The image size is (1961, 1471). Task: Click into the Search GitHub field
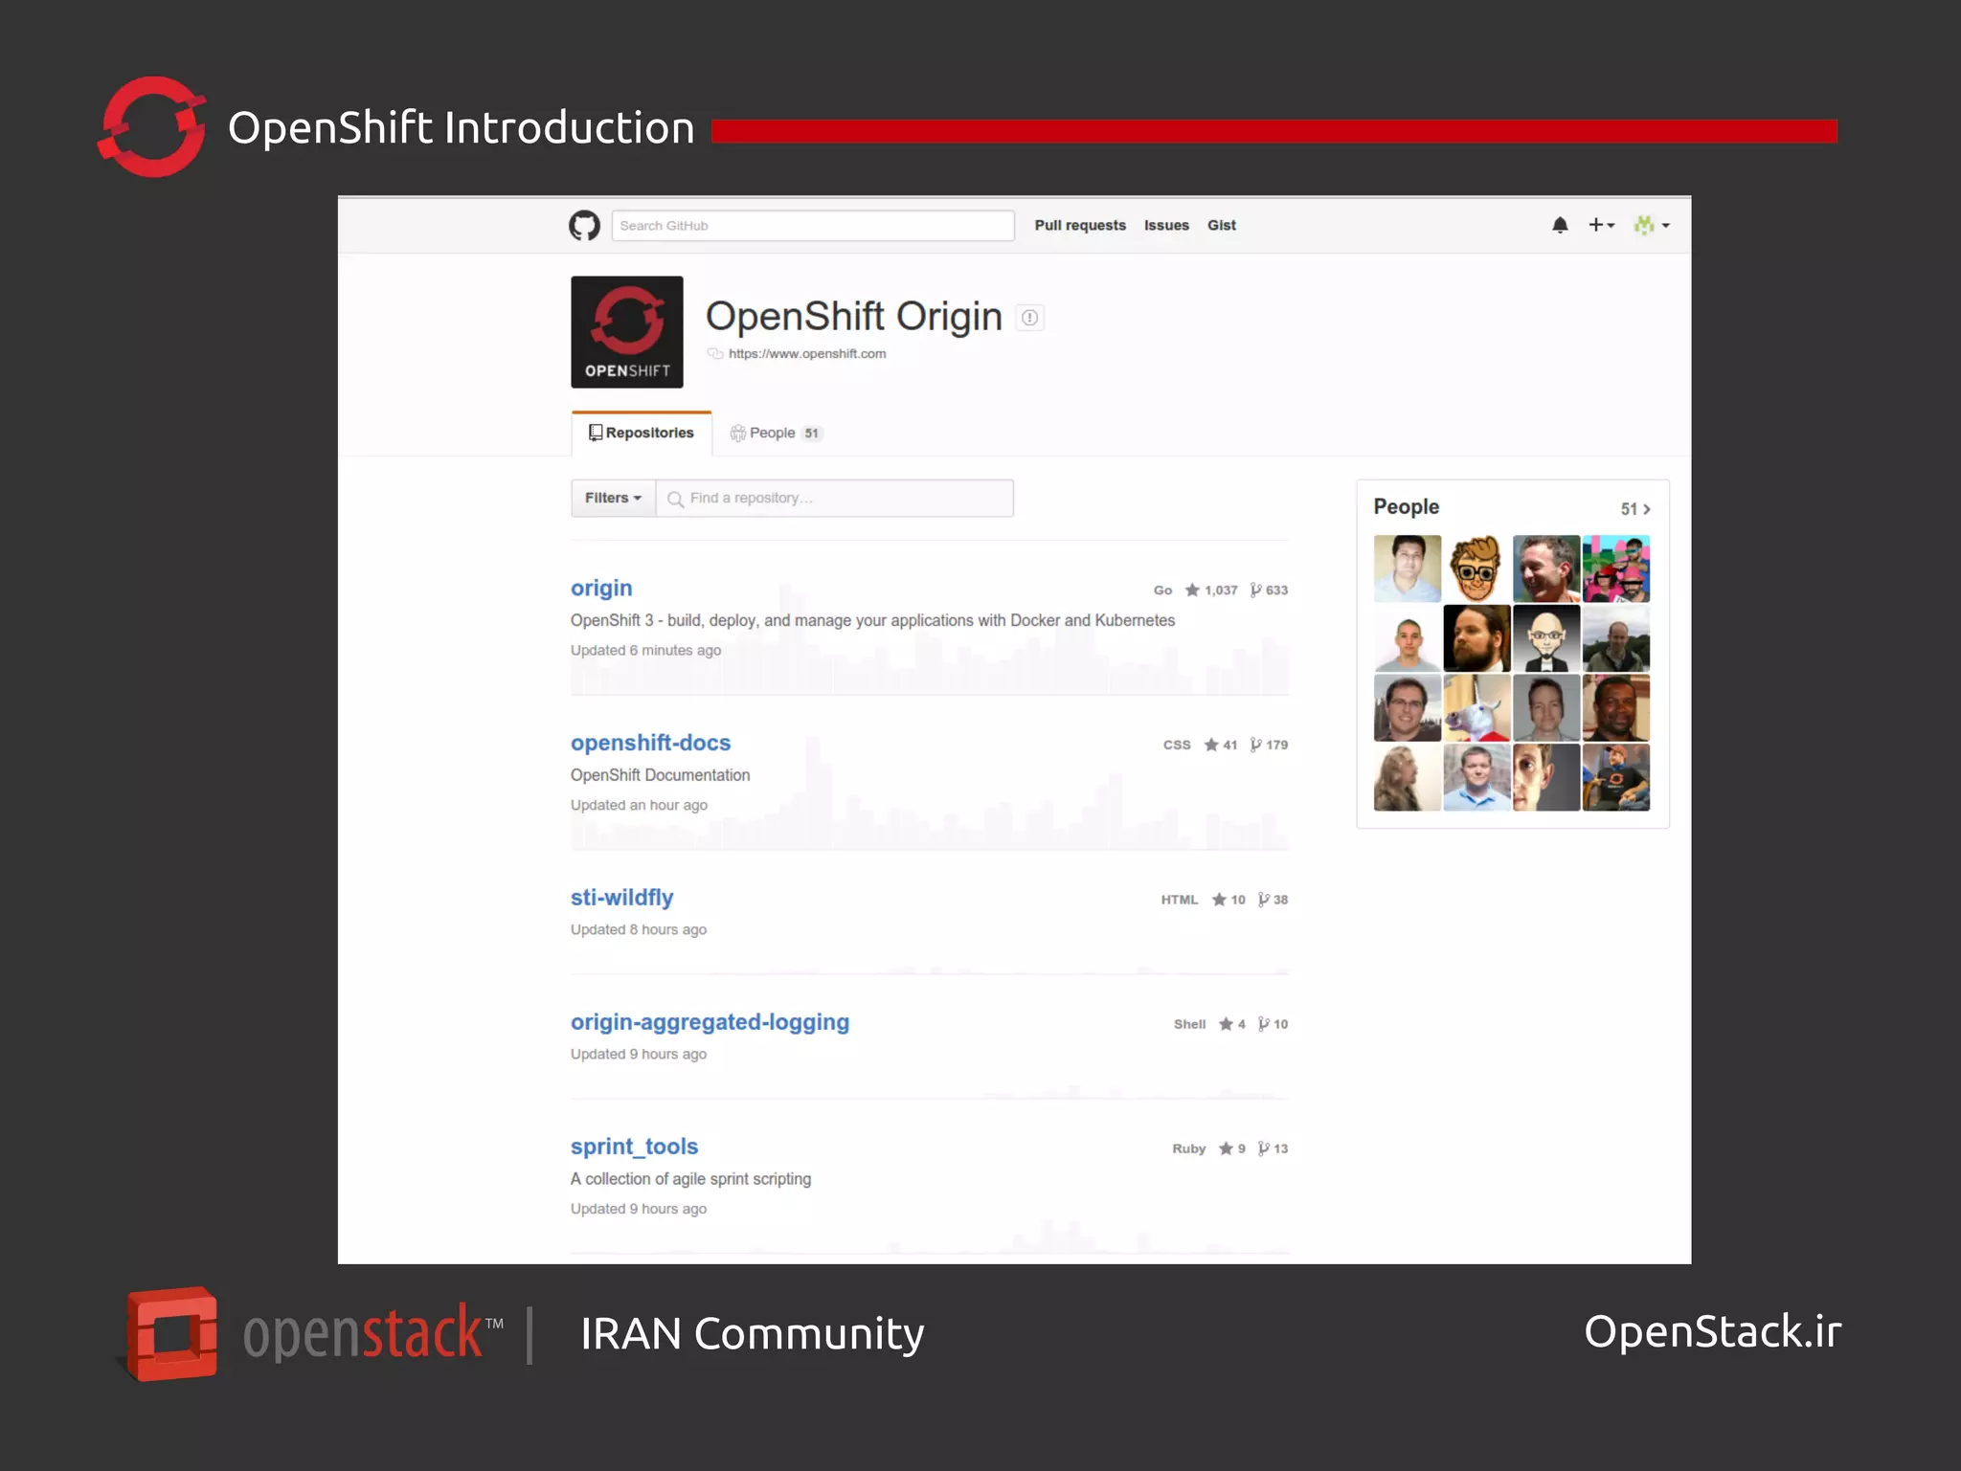[813, 225]
